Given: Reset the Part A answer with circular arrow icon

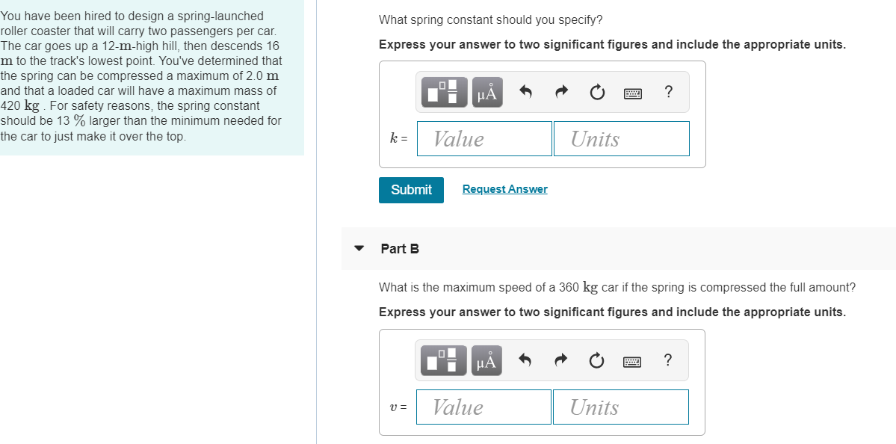Looking at the screenshot, I should pyautogui.click(x=596, y=91).
